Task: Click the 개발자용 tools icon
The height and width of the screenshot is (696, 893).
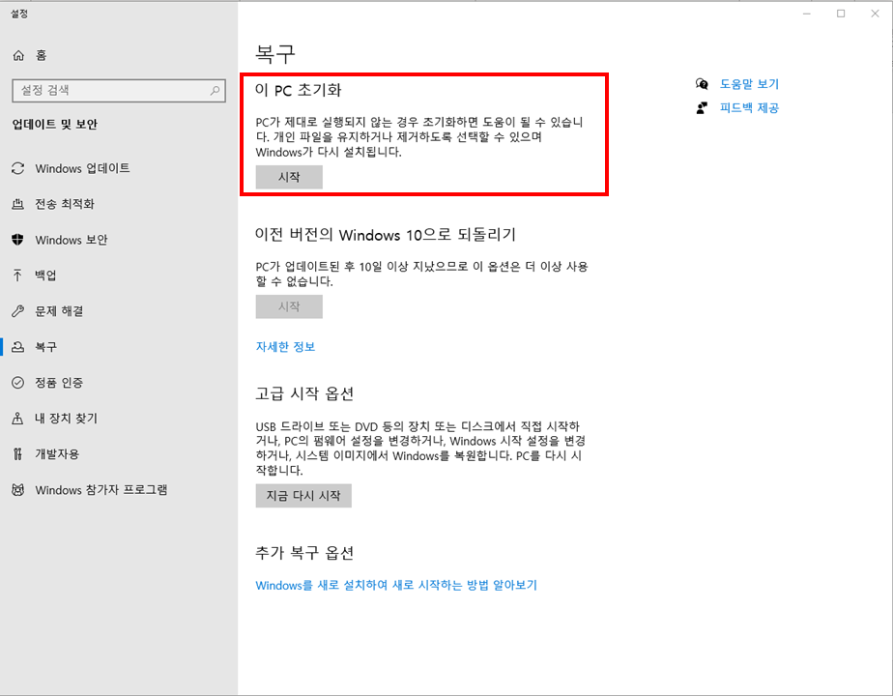Action: pyautogui.click(x=18, y=454)
